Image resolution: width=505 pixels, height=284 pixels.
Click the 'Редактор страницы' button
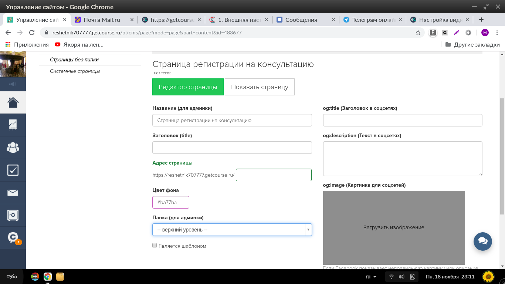point(188,87)
